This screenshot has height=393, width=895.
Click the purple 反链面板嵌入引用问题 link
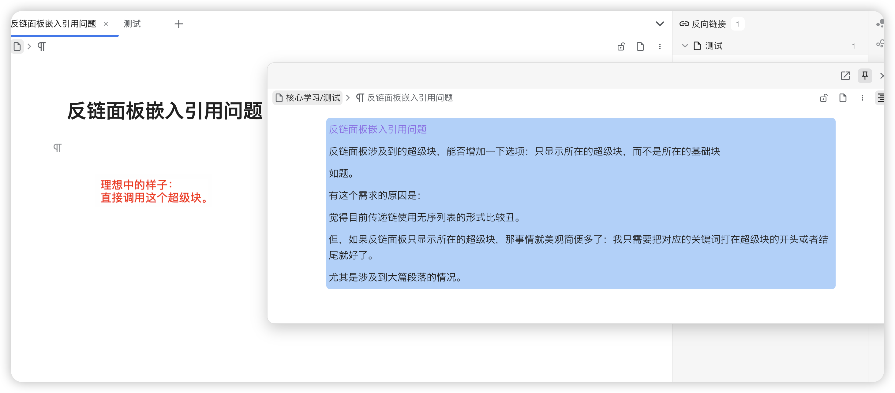pyautogui.click(x=378, y=129)
